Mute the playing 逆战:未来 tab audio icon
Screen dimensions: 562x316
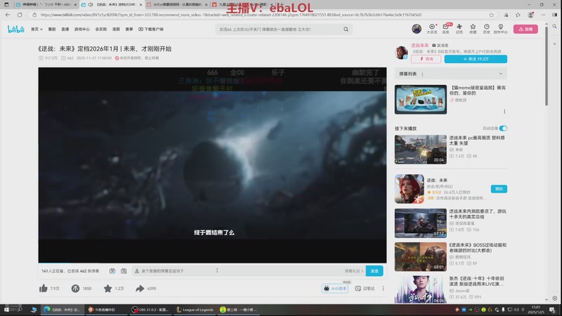[x=91, y=5]
